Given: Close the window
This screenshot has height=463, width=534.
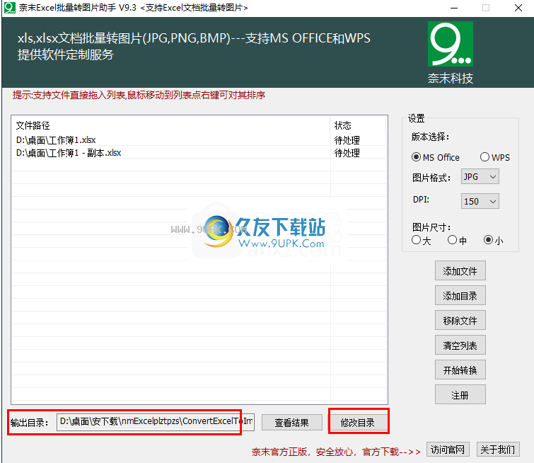Looking at the screenshot, I should click(x=518, y=8).
